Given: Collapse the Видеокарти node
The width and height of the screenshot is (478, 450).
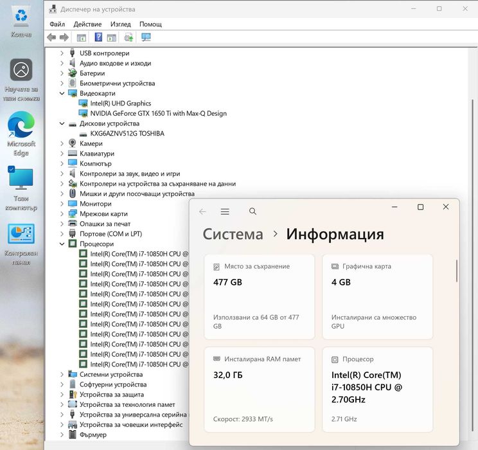Looking at the screenshot, I should point(62,93).
